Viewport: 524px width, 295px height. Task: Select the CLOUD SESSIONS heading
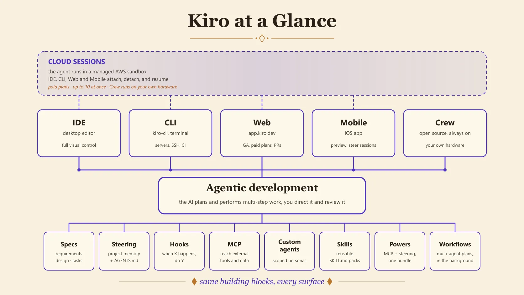click(x=76, y=61)
